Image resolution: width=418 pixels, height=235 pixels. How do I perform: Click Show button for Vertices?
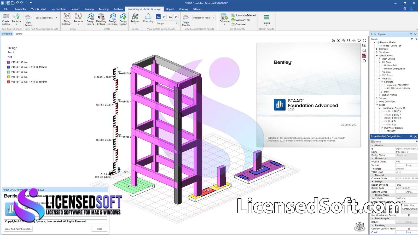click(407, 165)
